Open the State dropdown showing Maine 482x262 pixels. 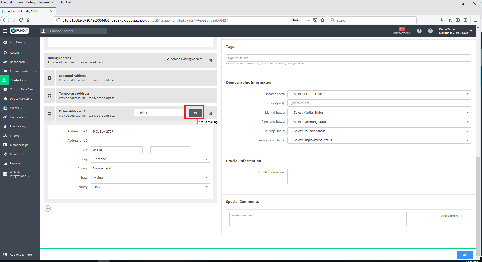(150, 178)
